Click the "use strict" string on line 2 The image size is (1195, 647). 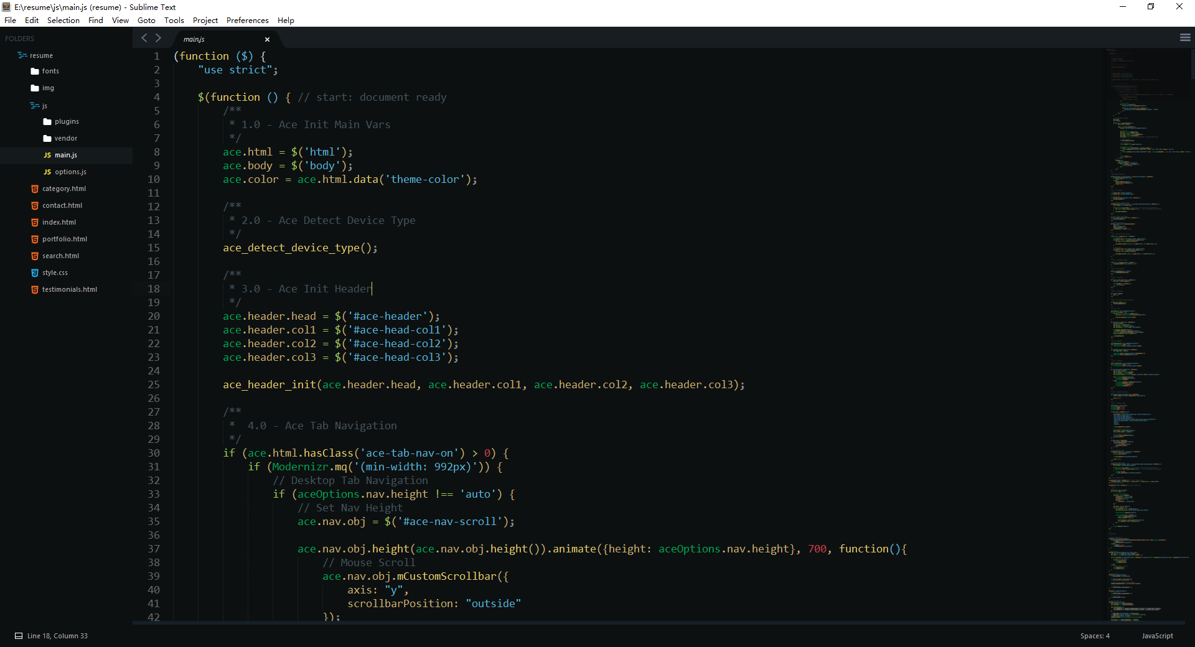tap(235, 70)
